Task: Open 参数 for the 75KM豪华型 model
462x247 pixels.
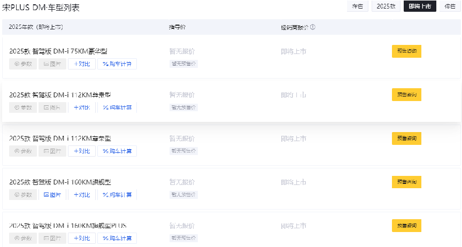Action: tap(23, 64)
